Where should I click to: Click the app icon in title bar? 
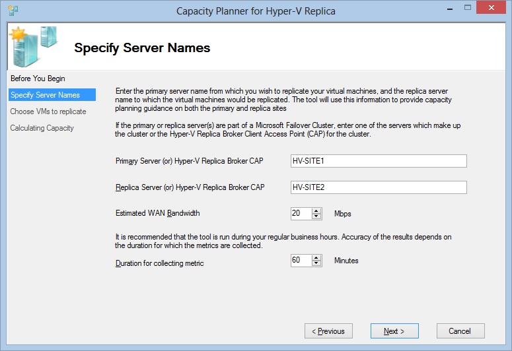(x=12, y=11)
